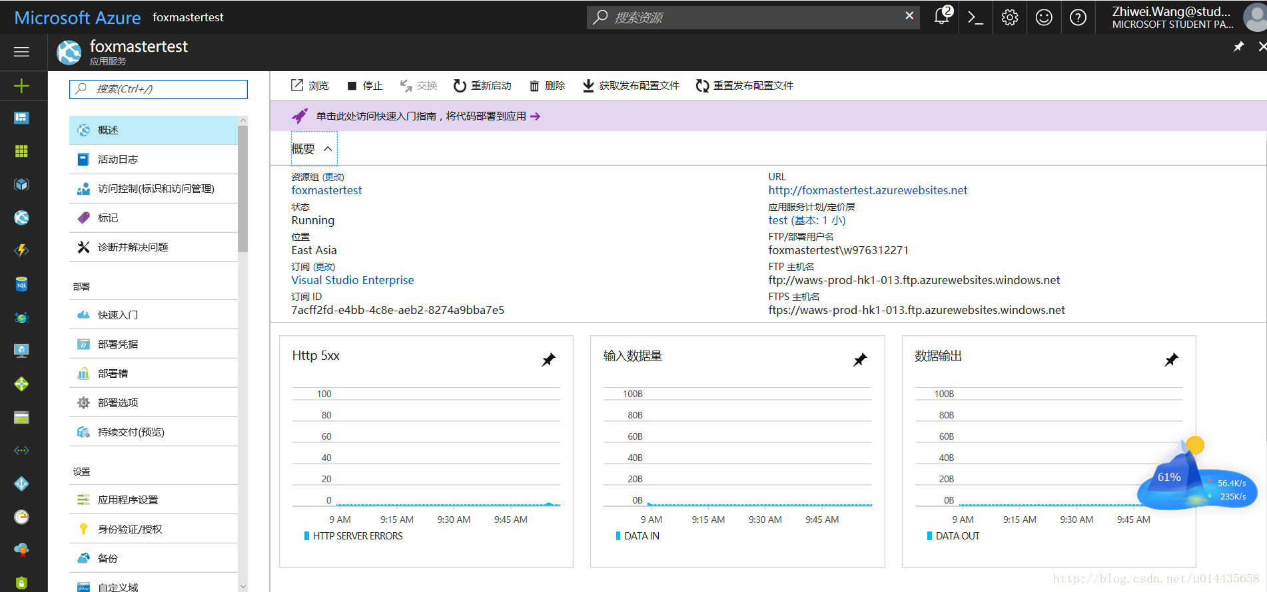Open All resources grid icon
Image resolution: width=1267 pixels, height=592 pixels.
pyautogui.click(x=21, y=151)
